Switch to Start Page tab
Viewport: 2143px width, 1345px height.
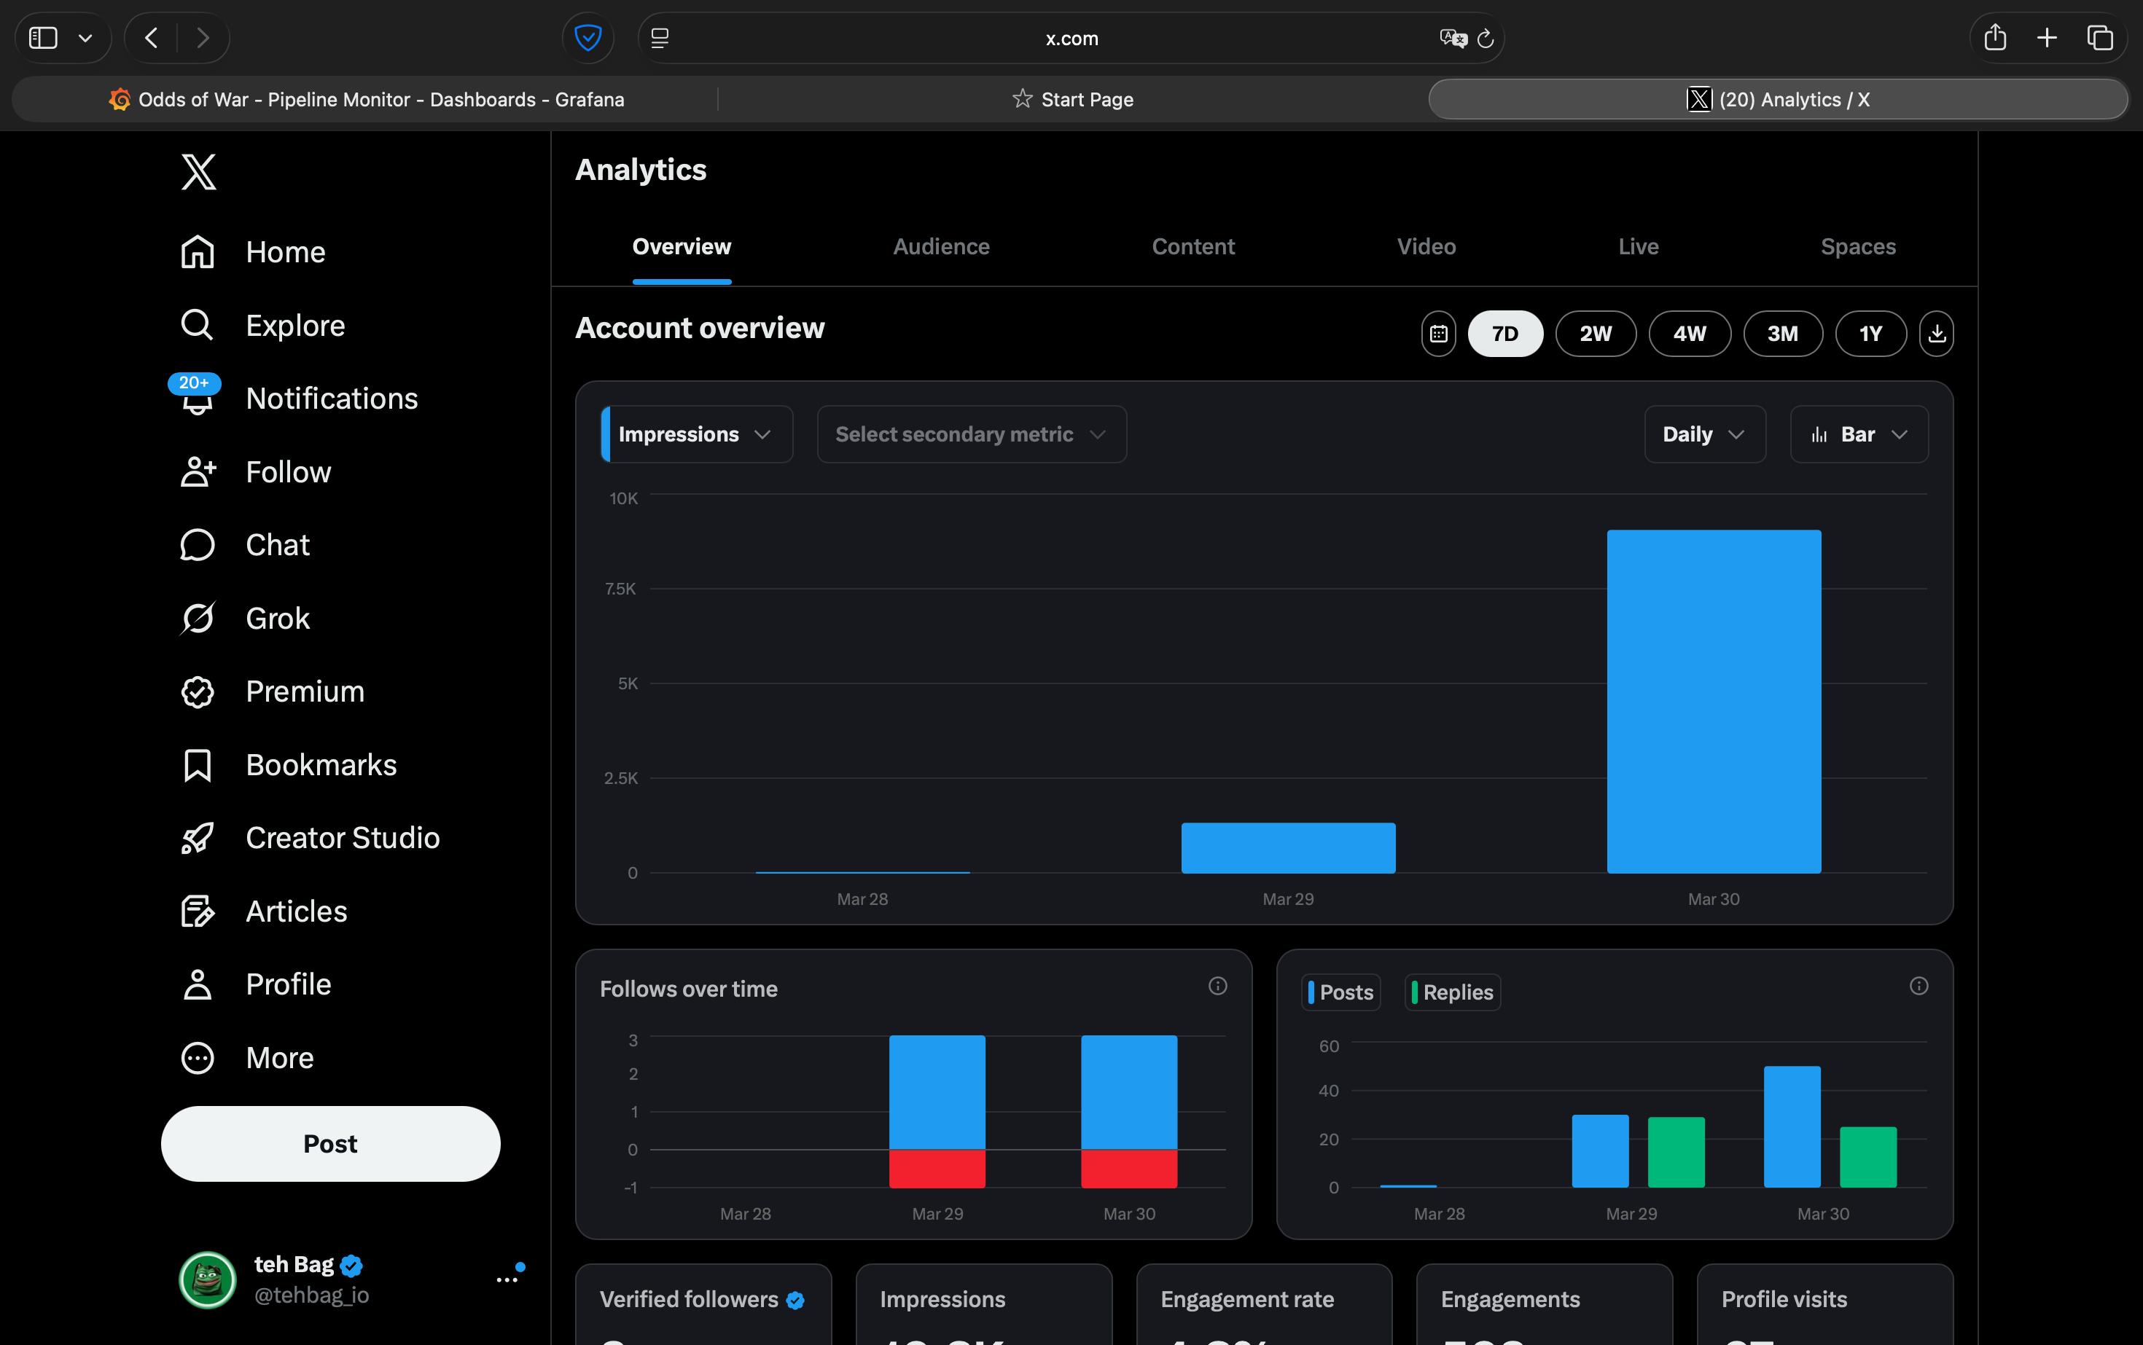point(1072,99)
